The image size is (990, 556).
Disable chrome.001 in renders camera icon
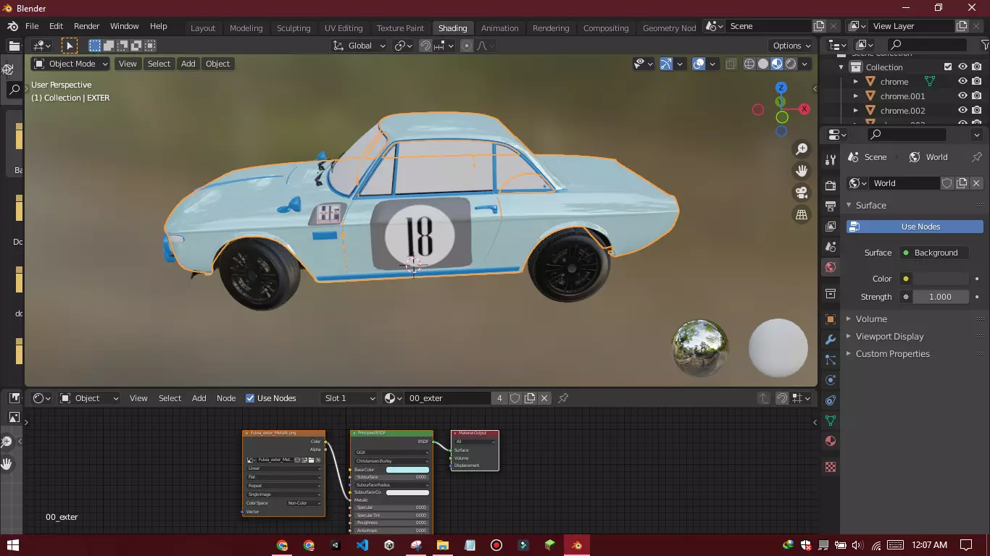(x=977, y=96)
